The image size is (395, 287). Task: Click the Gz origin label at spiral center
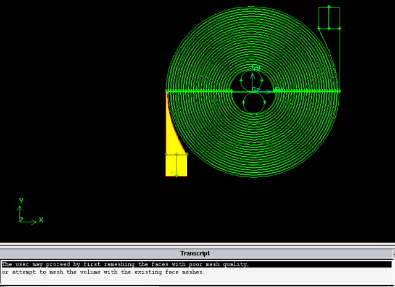(x=255, y=89)
